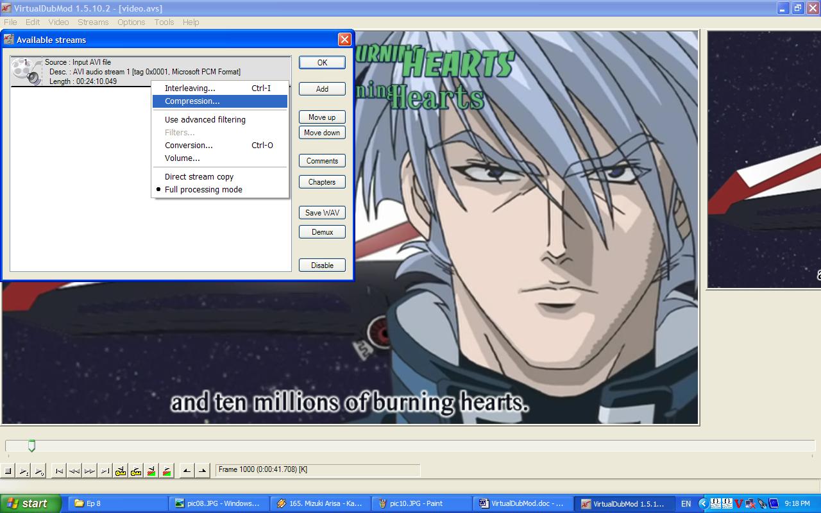Open the EN language bar indicator
Screen dimensions: 821x513
pos(686,503)
